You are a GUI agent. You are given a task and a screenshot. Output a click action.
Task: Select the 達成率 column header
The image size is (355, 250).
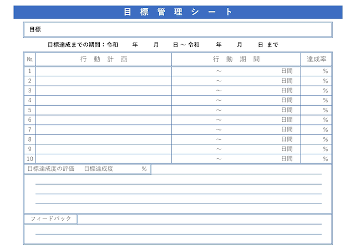(x=316, y=59)
